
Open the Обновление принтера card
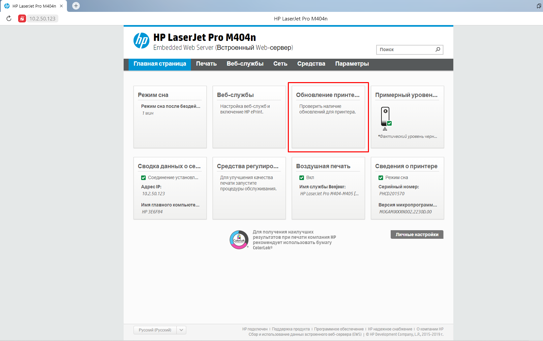328,117
